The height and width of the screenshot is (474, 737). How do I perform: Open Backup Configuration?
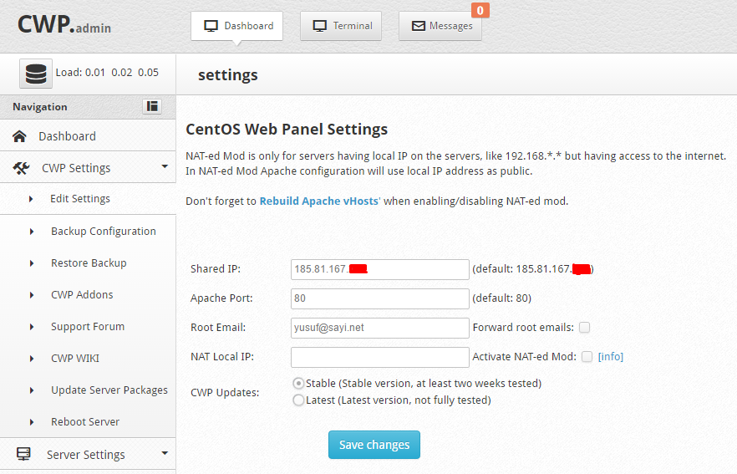104,232
